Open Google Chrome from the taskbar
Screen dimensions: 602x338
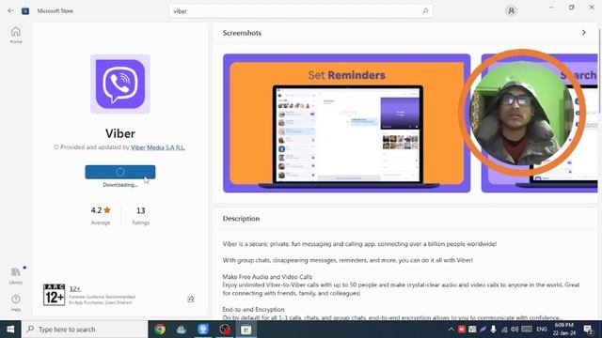[x=160, y=330]
